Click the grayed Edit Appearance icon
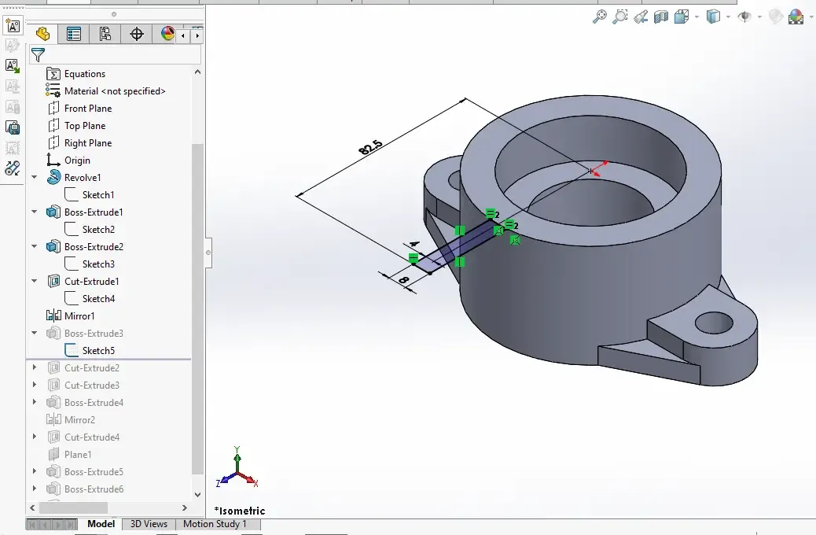 click(776, 17)
